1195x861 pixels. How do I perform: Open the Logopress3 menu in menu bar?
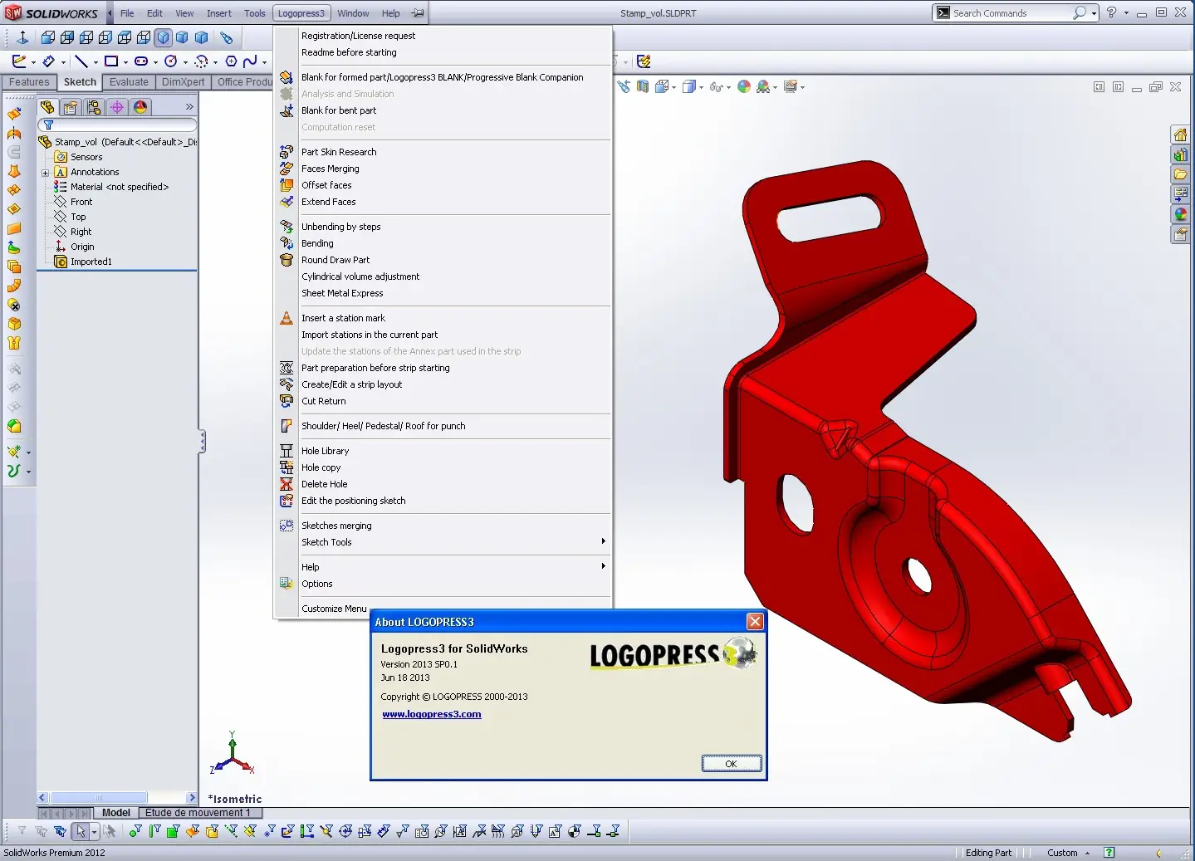(x=301, y=13)
